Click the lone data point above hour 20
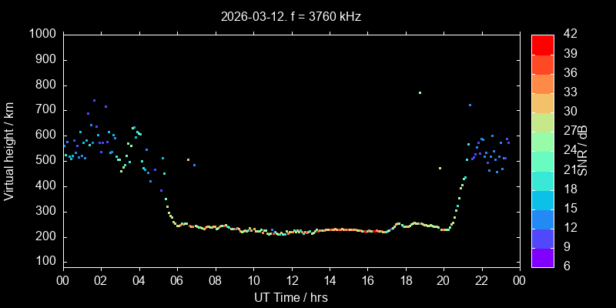Screen dimensions: 616x308 point(440,168)
